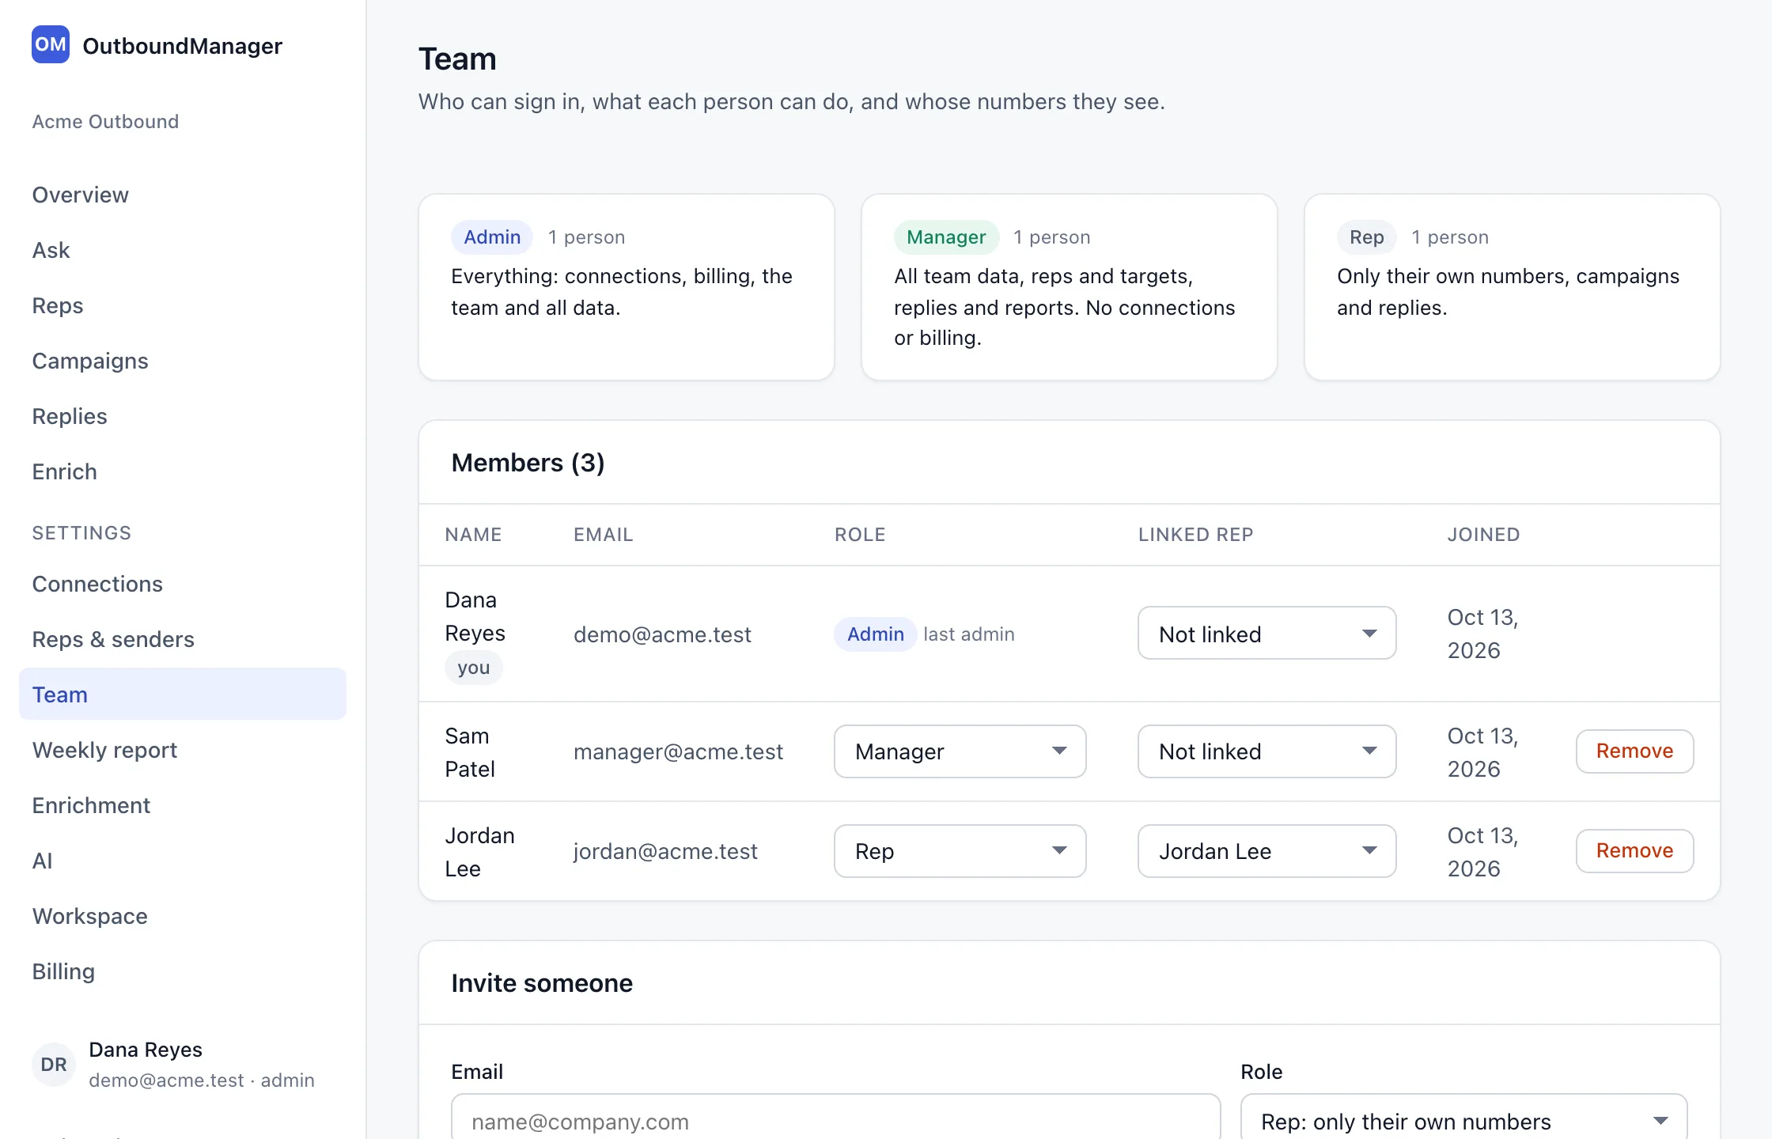Open Dana Reyes linked rep dropdown
1772x1139 pixels.
click(x=1267, y=634)
